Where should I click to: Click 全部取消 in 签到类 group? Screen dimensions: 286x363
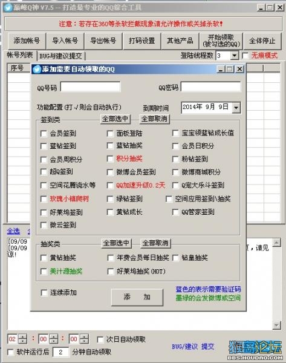click(154, 119)
